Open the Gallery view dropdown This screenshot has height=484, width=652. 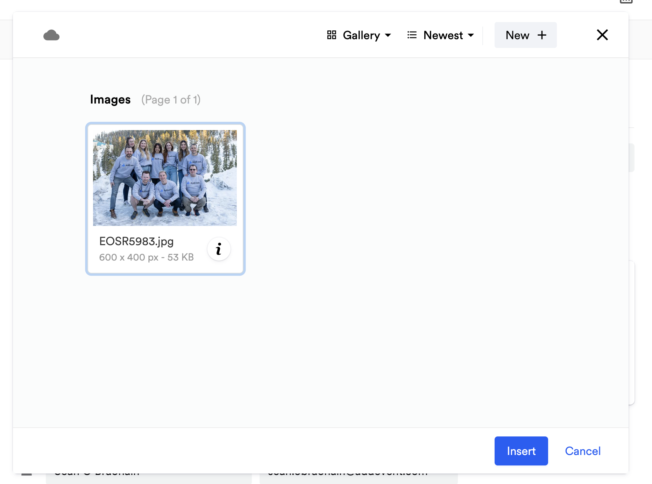click(x=359, y=35)
